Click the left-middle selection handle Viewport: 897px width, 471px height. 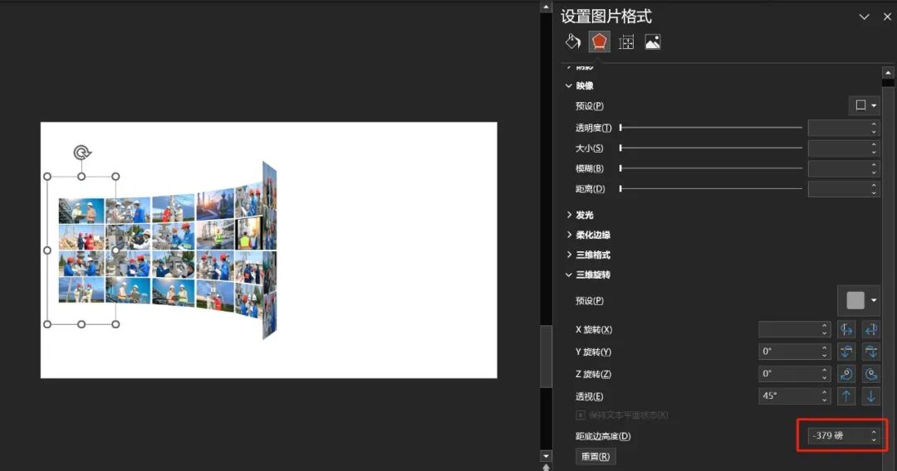pos(47,250)
